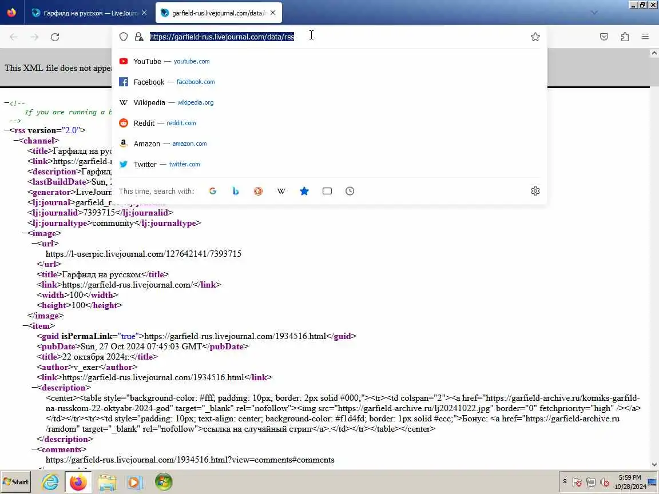The width and height of the screenshot is (659, 494).
Task: Click the width 100 value
Action: pyautogui.click(x=77, y=295)
